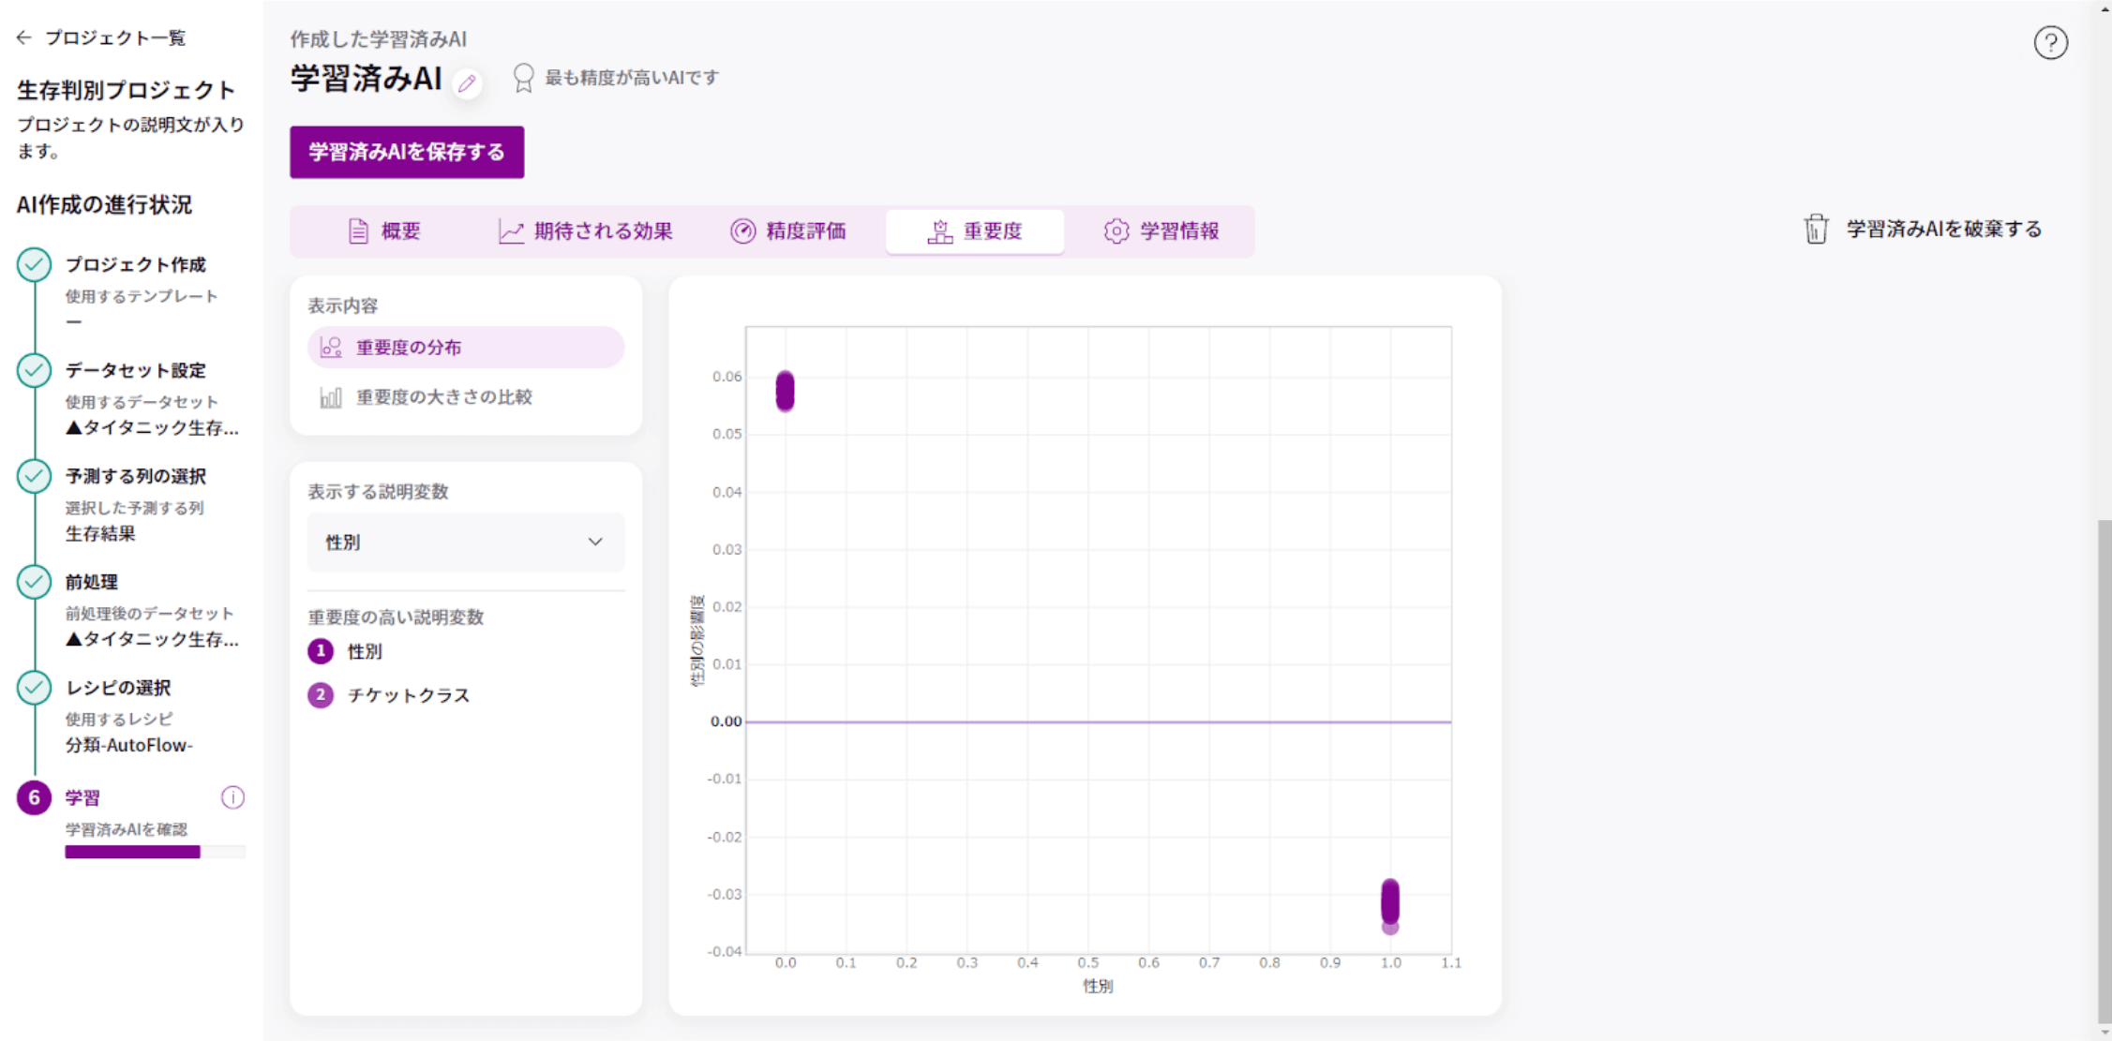Image resolution: width=2112 pixels, height=1041 pixels.
Task: Click the bar chart icon beside 重要度の大きさの比較
Action: tap(331, 397)
